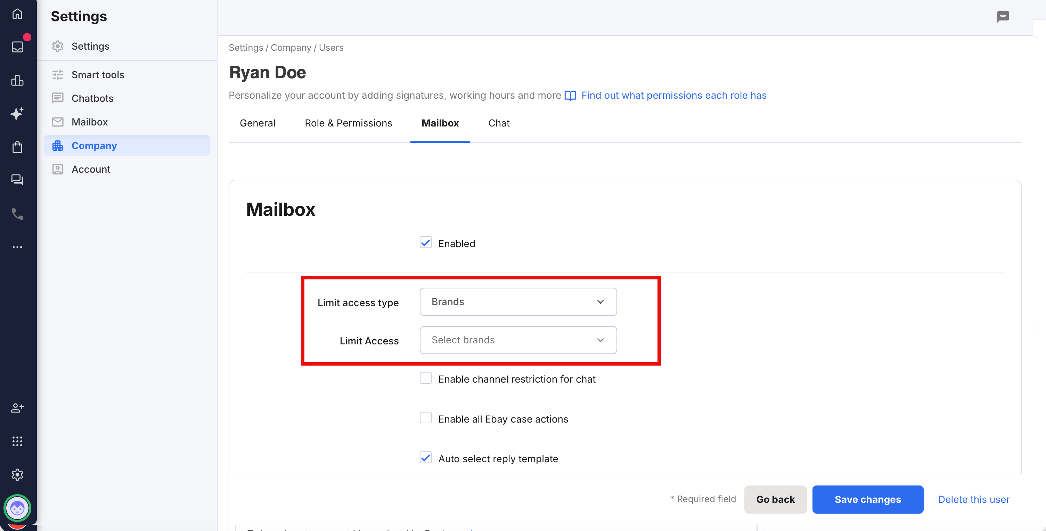The height and width of the screenshot is (531, 1046).
Task: Click chevron arrow of Select brands dropdown
Action: (x=600, y=340)
